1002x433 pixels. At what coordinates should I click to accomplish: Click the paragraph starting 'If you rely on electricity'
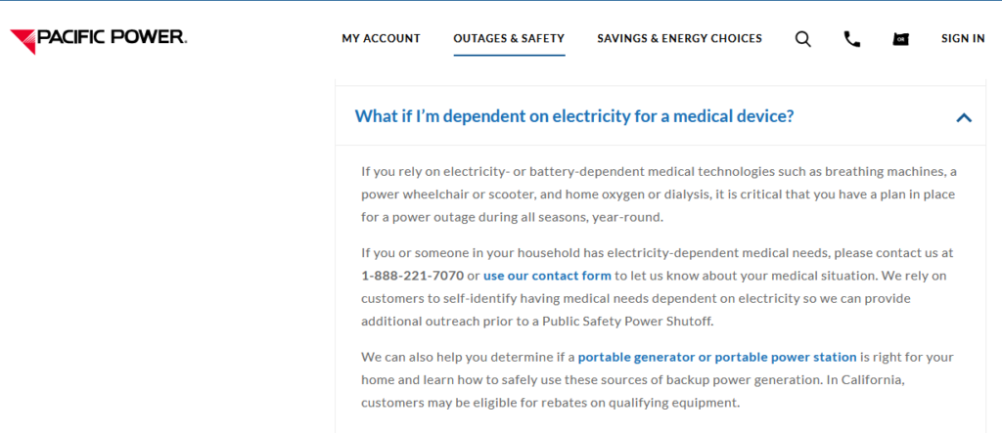(x=658, y=194)
